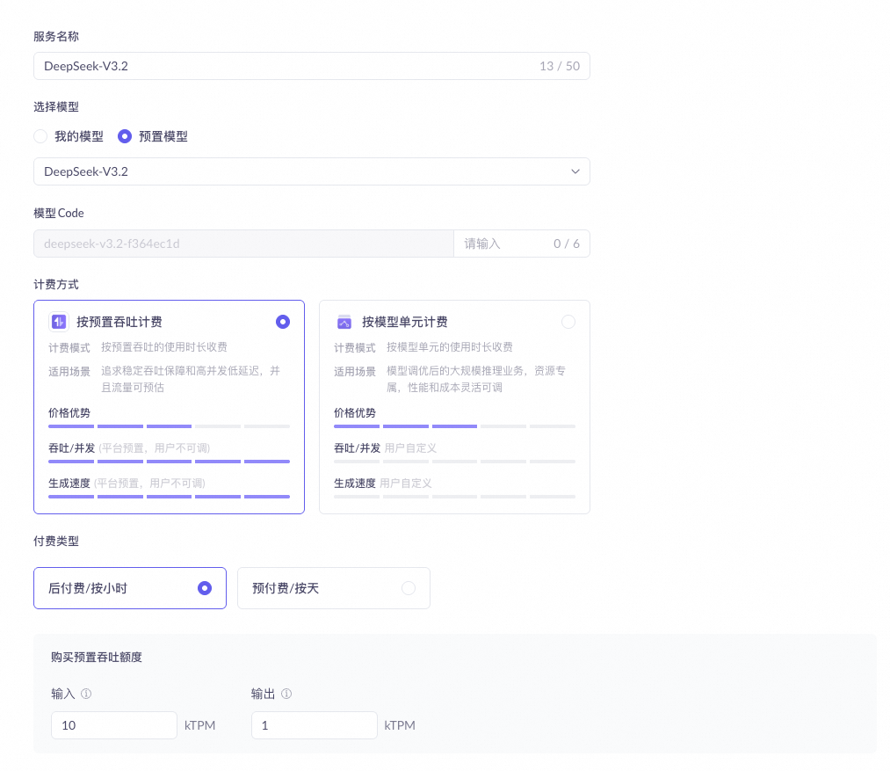Click the 服务名称 input field
The width and height of the screenshot is (890, 771).
tap(312, 66)
